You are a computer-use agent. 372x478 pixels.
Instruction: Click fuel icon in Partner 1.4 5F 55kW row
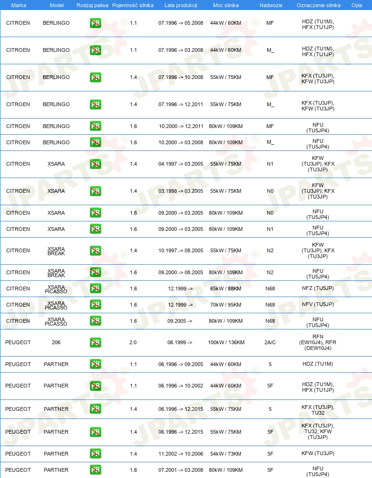[95, 432]
